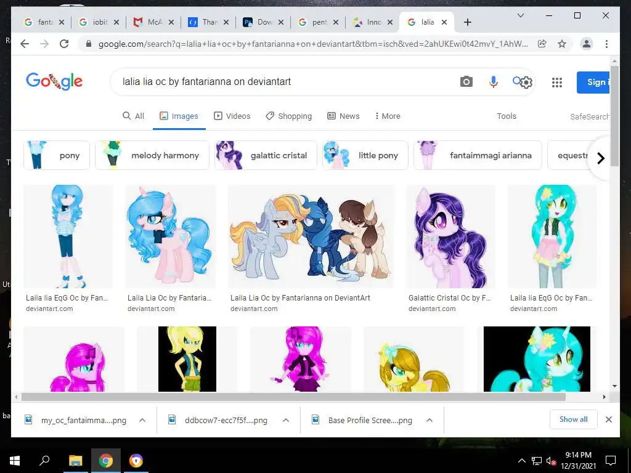Viewport: 631px width, 473px height.
Task: Open a new browser tab
Action: pos(467,22)
